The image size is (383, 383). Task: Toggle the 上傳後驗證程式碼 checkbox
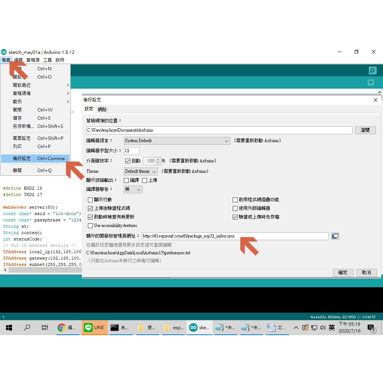(x=90, y=208)
